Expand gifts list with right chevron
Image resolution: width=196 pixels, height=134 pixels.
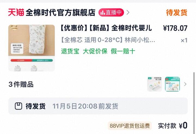pyautogui.click(x=185, y=84)
